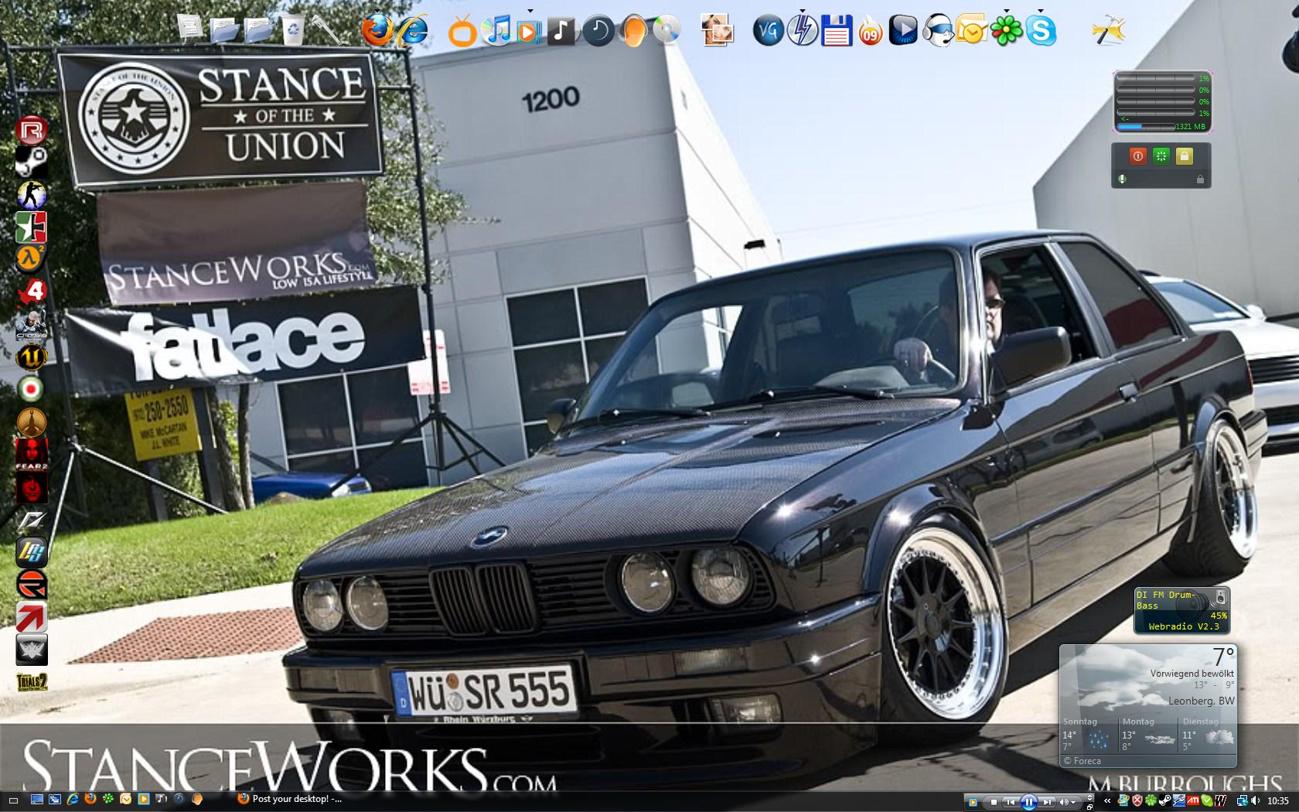Open the "Post your desktop!" Firefox taskbar window
1299x812 pixels.
(x=290, y=800)
